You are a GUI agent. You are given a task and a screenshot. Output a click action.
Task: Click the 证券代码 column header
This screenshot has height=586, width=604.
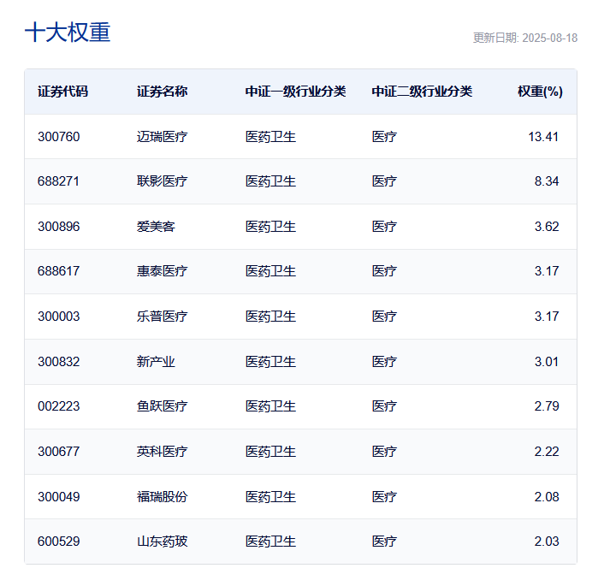pos(62,92)
